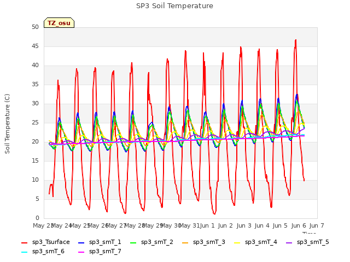The height and width of the screenshot is (262, 350).
Task: Click the May 30 x-axis date label
Action: point(171,225)
